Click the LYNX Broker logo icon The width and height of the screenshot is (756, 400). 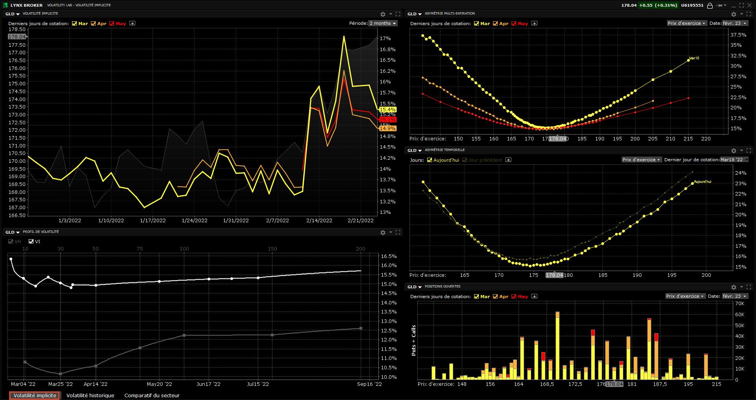click(6, 5)
